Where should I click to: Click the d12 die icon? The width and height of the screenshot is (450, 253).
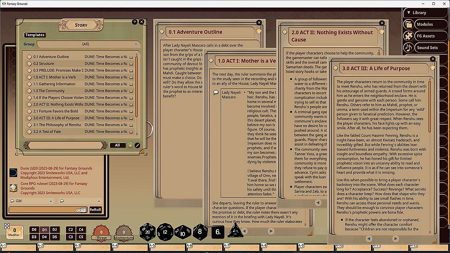165,232
